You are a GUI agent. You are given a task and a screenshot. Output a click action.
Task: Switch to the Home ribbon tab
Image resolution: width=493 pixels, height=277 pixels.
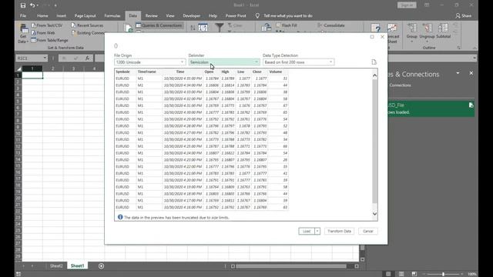(x=42, y=15)
